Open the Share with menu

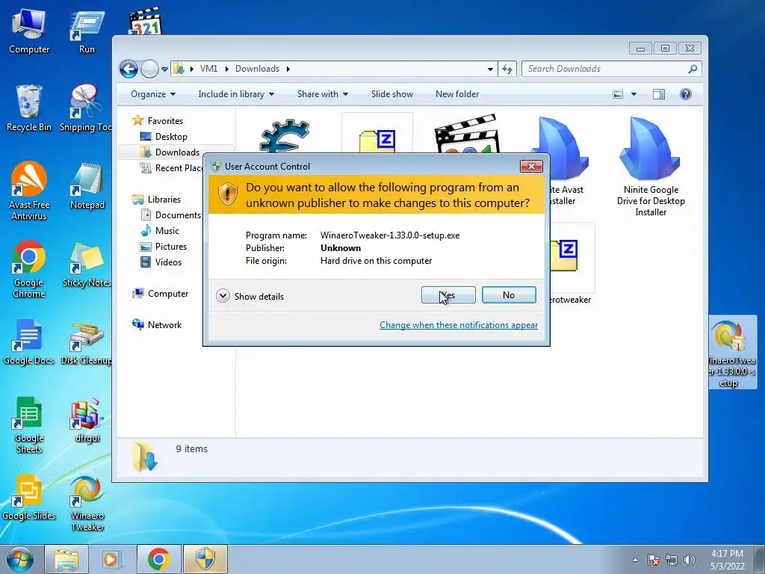point(323,94)
